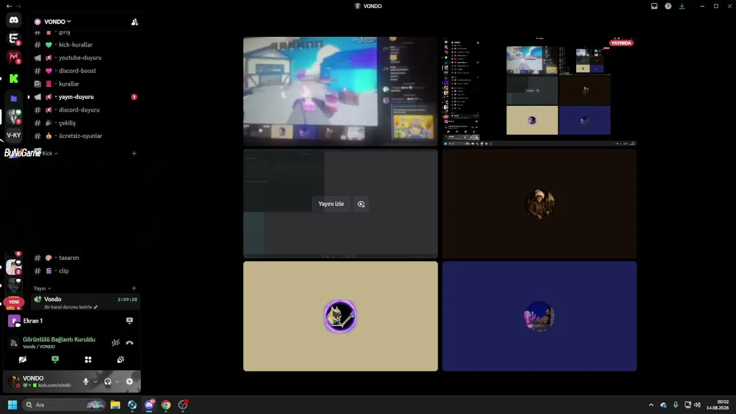Open Discord inbox icon in title bar
Viewport: 736px width, 414px height.
(654, 6)
